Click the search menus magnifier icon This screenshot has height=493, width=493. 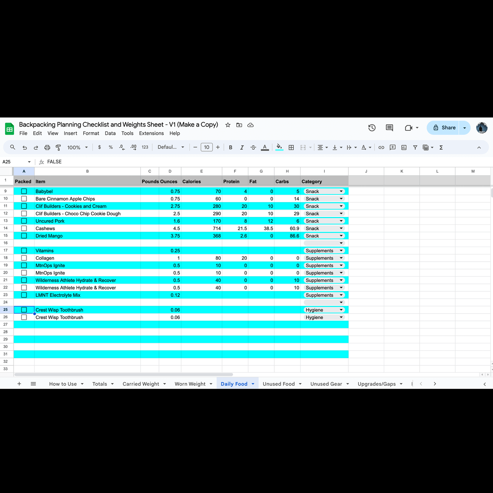(x=13, y=147)
